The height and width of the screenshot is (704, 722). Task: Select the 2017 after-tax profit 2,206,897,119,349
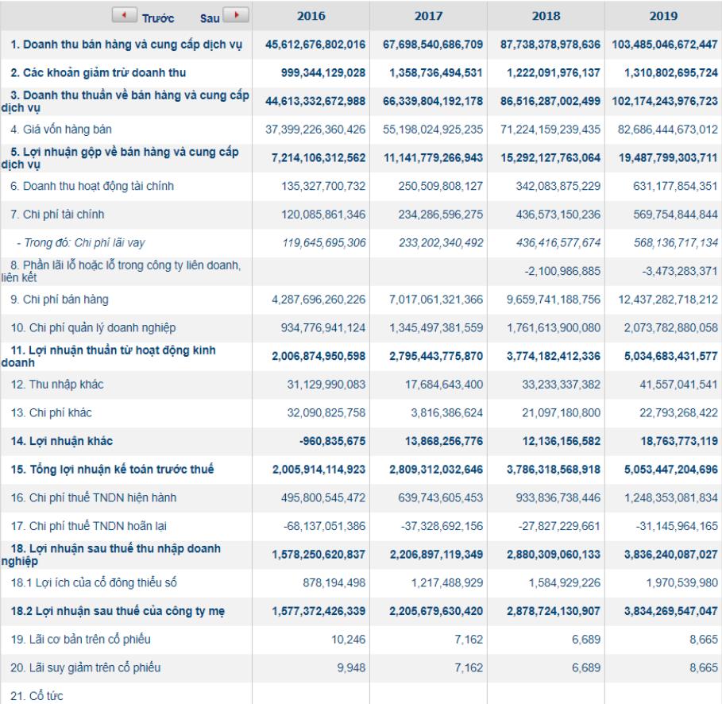tap(436, 555)
